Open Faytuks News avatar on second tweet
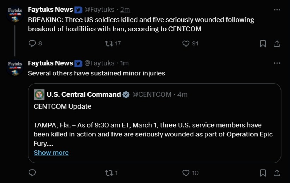Screen dimensions: 290x183 [15, 68]
